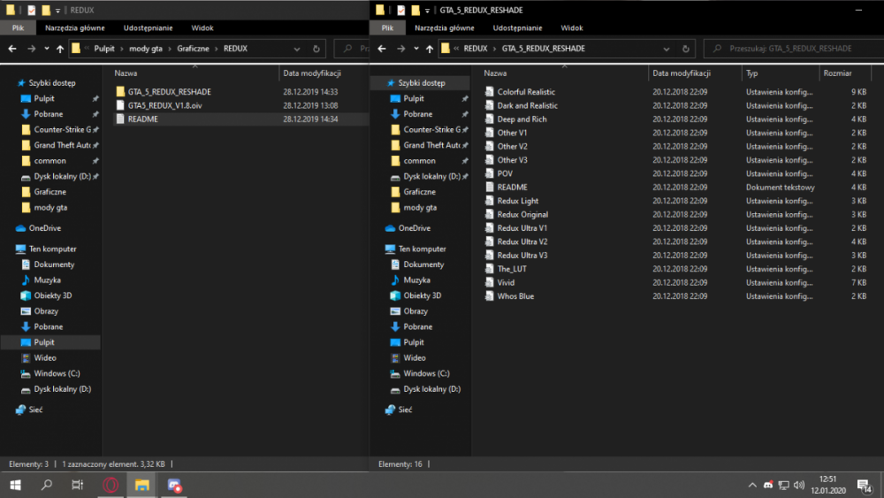Image resolution: width=884 pixels, height=498 pixels.
Task: Select Redux Original file name
Action: pos(522,214)
